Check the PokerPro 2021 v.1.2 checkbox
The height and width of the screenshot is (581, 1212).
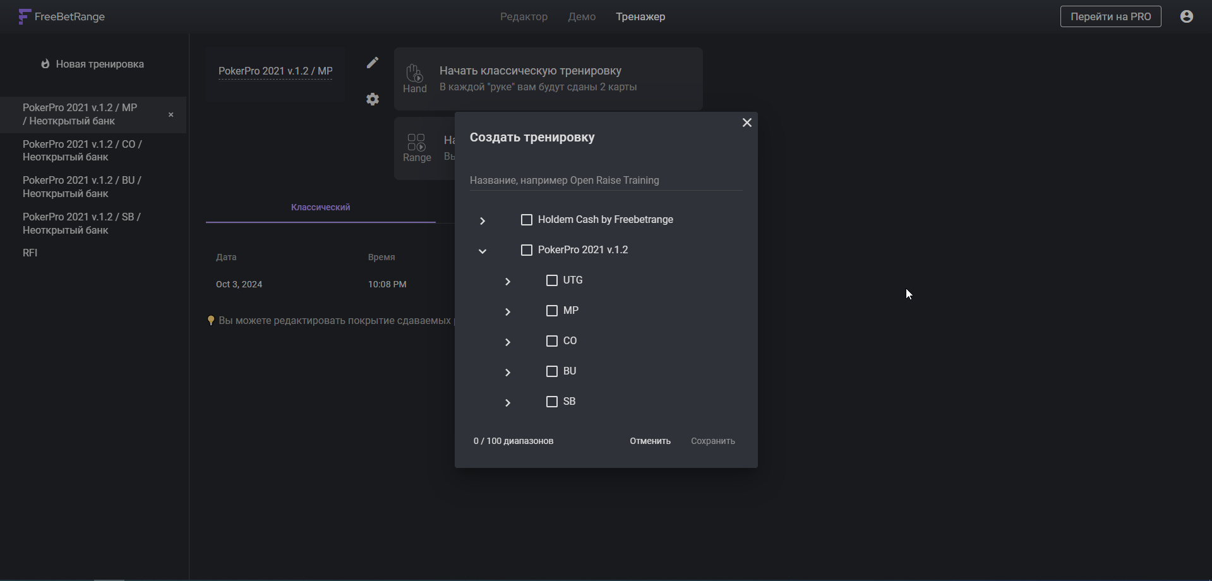pyautogui.click(x=527, y=250)
